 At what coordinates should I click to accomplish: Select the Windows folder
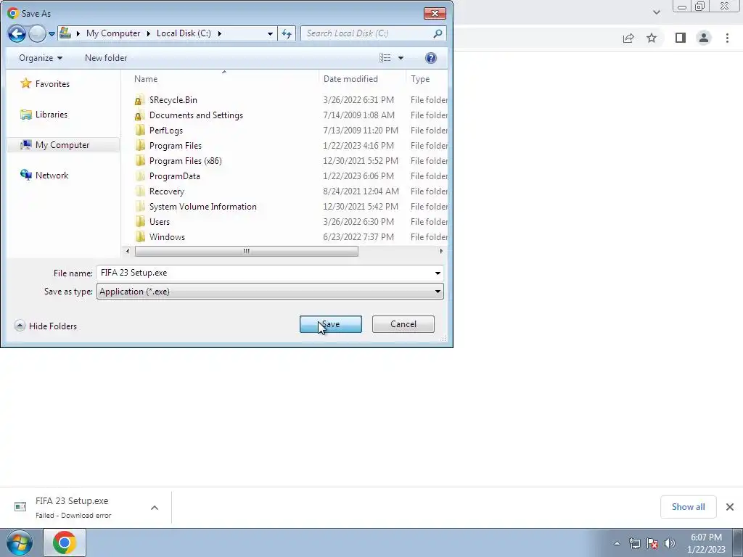pos(167,237)
